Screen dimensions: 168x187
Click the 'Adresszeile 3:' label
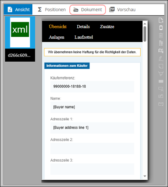tap(62, 160)
